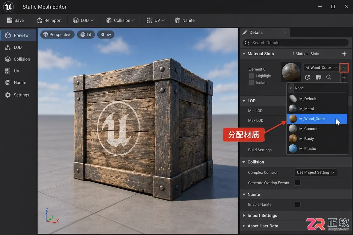353x235 pixels.
Task: Choose the M_Metal material
Action: [x=318, y=109]
